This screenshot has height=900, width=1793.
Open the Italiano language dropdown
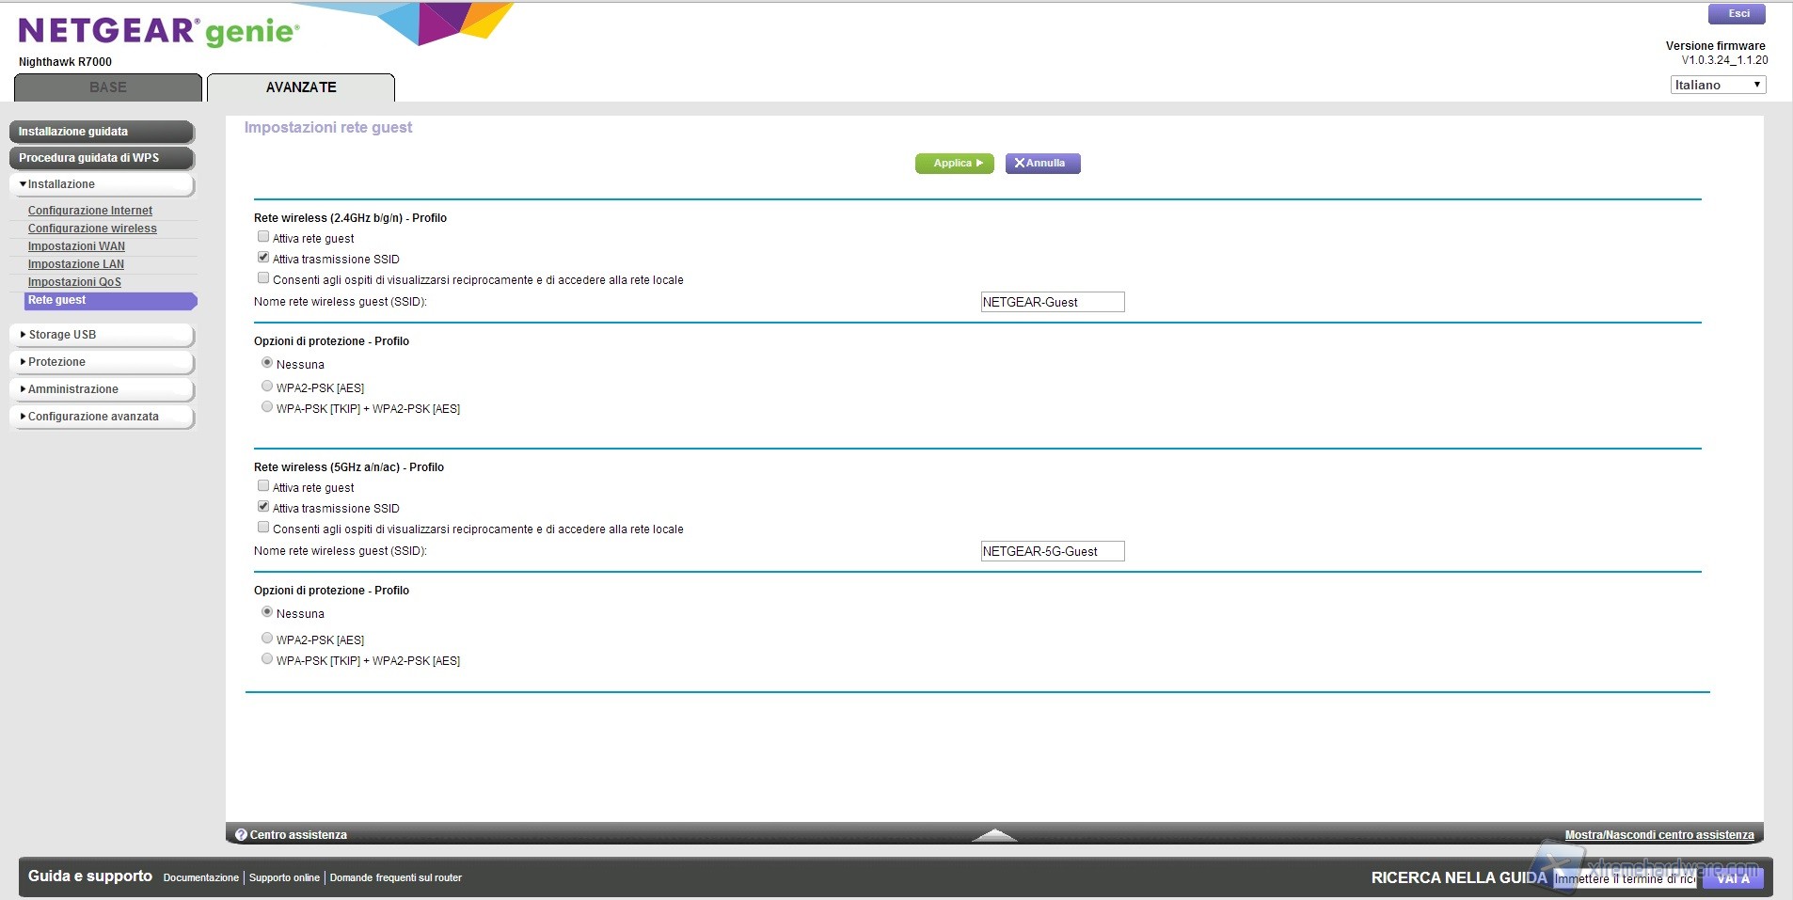(1718, 85)
